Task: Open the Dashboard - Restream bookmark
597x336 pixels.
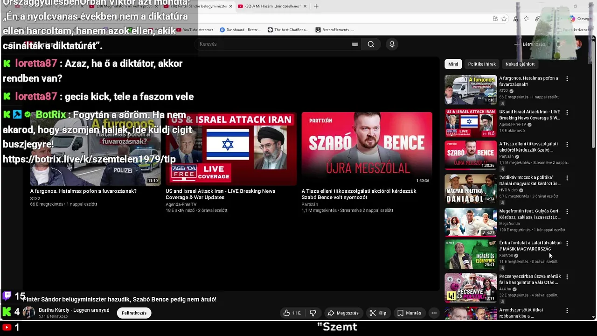Action: coord(240,30)
